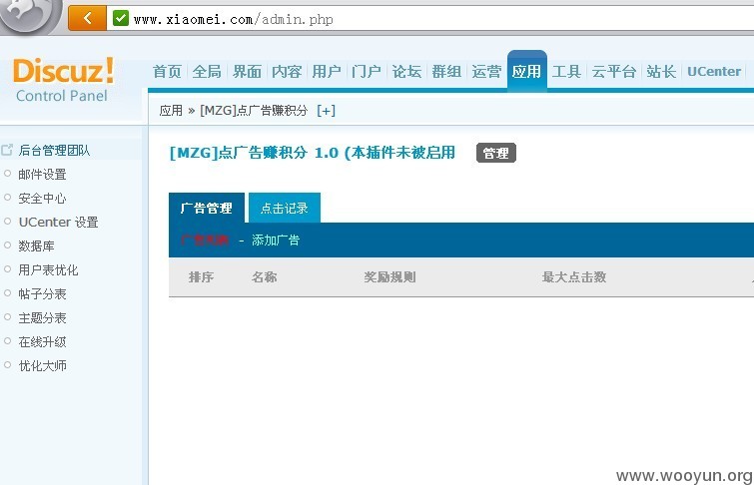Open 邮件设置 in the sidebar
754x485 pixels.
click(x=42, y=174)
